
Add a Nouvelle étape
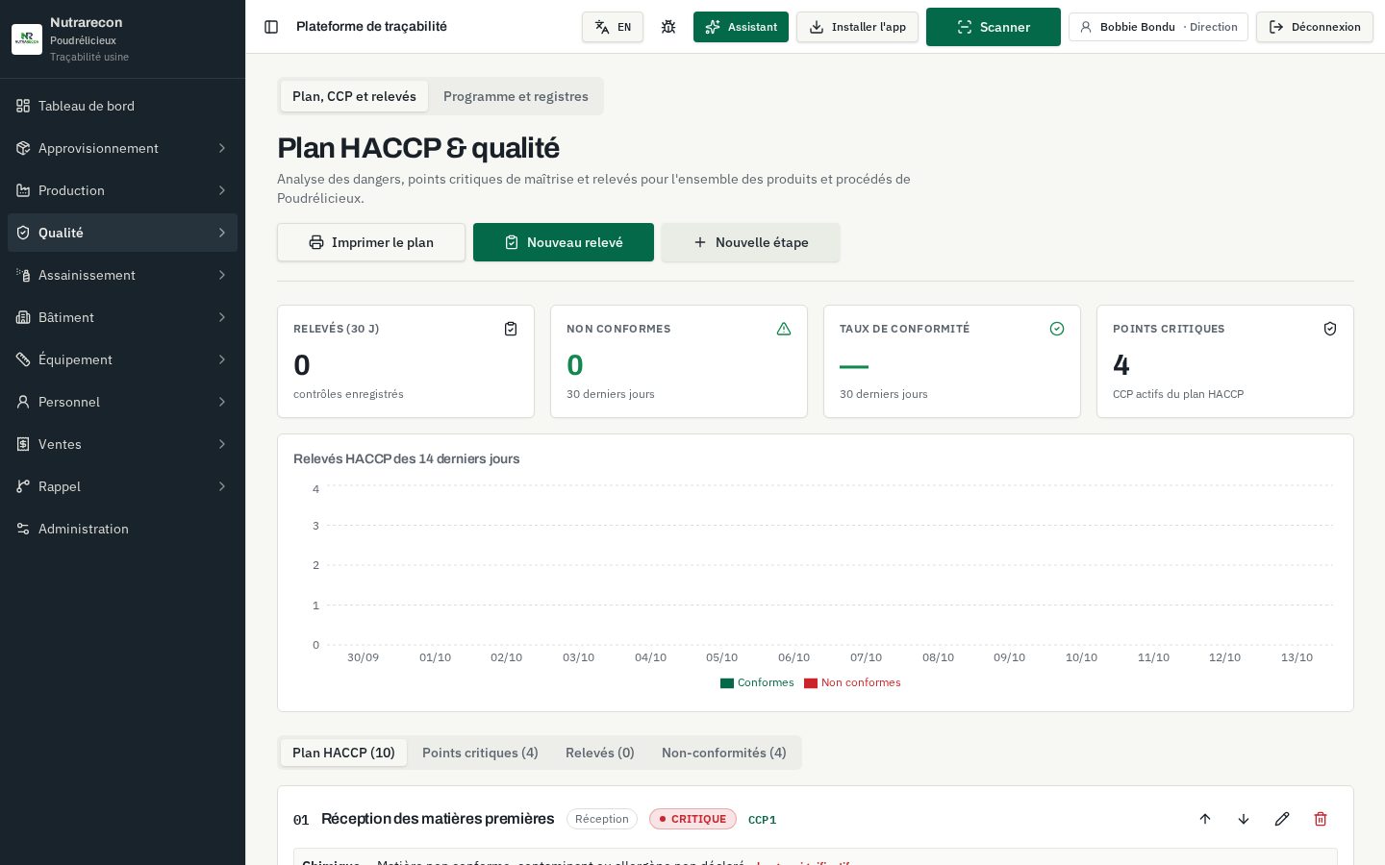[750, 242]
